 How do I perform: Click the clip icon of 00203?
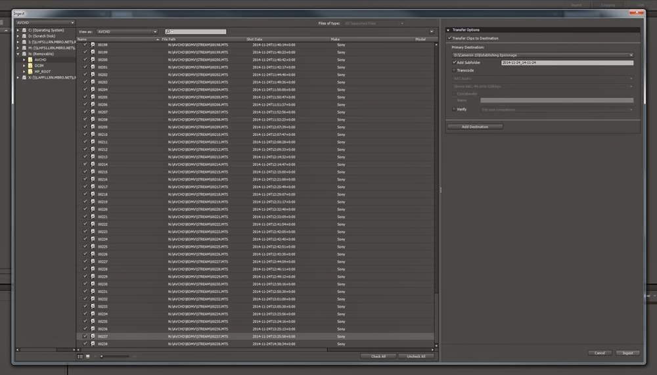click(93, 82)
